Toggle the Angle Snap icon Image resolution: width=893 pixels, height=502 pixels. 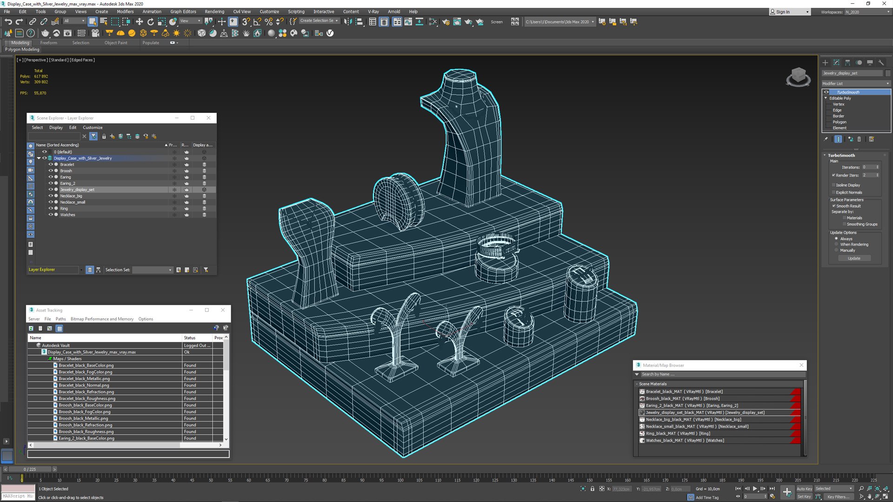[x=257, y=21]
